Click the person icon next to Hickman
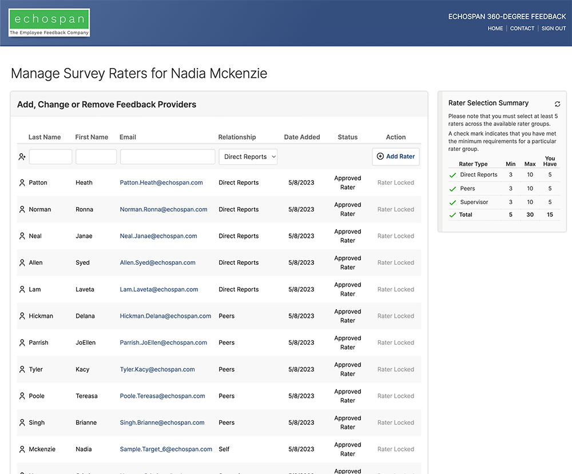 click(22, 316)
